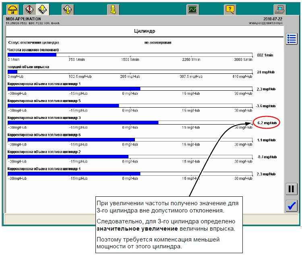Click the cylinder shutdown status 'не активирован'
The width and height of the screenshot is (302, 256).
pos(158,42)
